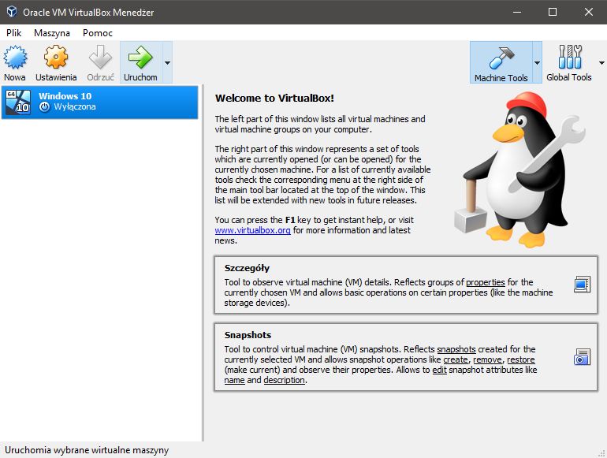Viewport: 607px width, 458px height.
Task: Click the window resize grip in bottom corner
Action: 602,453
